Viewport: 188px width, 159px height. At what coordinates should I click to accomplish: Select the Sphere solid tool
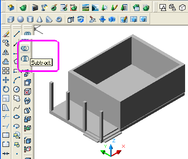click(20, 19)
